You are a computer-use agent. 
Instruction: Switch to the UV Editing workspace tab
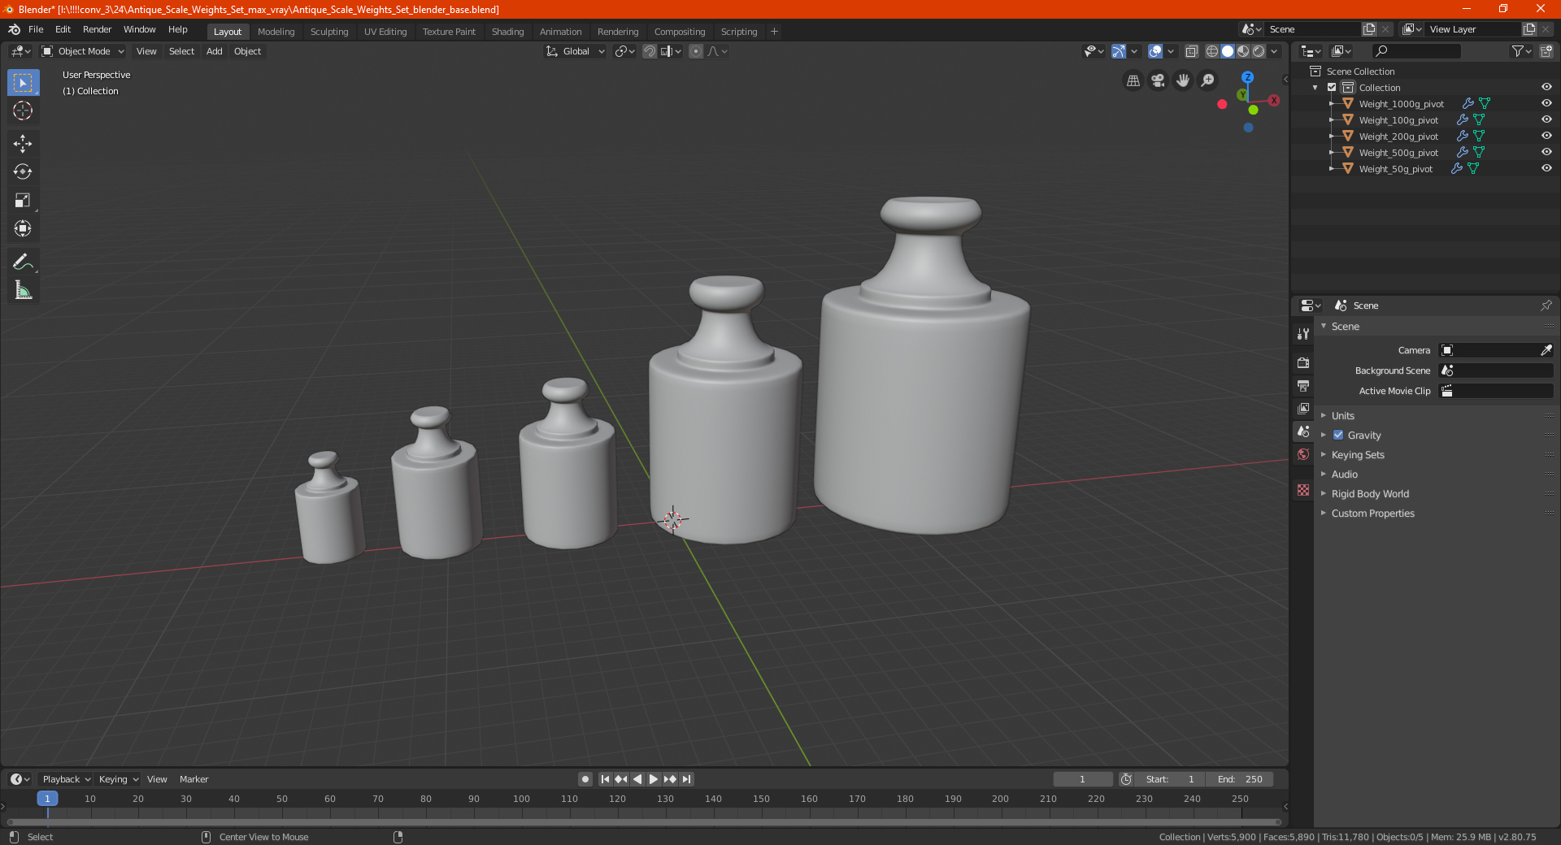click(x=385, y=32)
